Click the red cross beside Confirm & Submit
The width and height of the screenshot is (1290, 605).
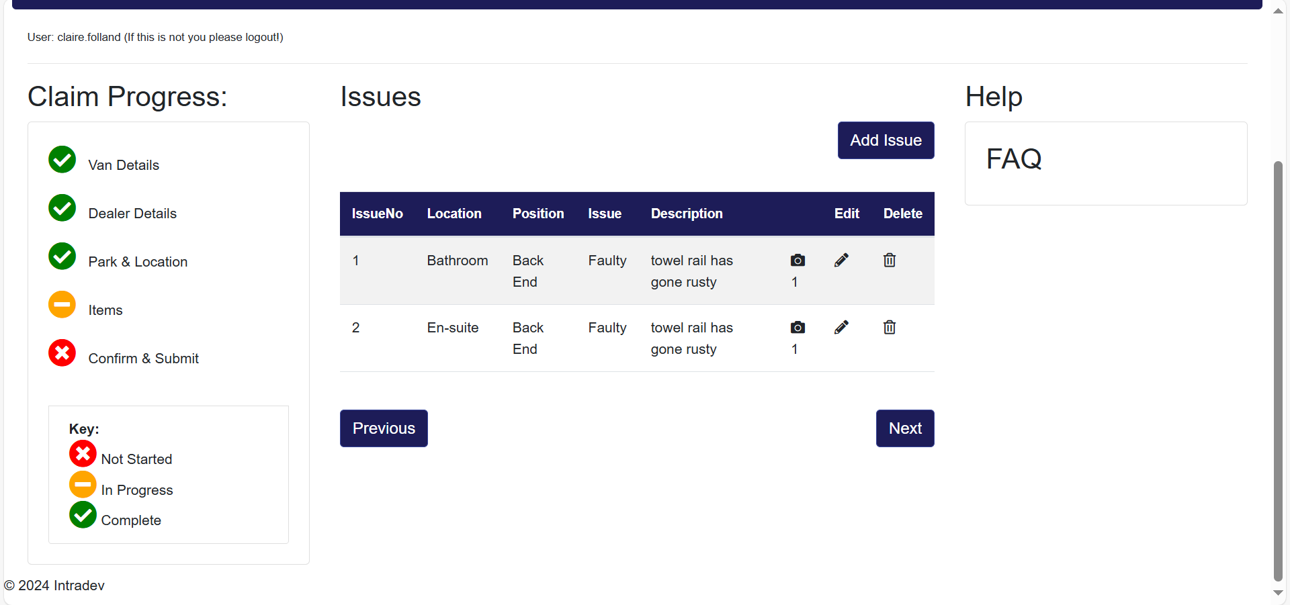pos(62,353)
